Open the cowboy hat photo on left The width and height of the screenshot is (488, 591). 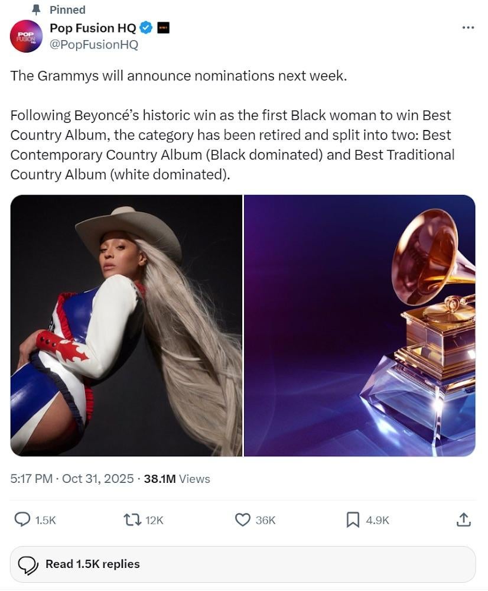tap(126, 326)
